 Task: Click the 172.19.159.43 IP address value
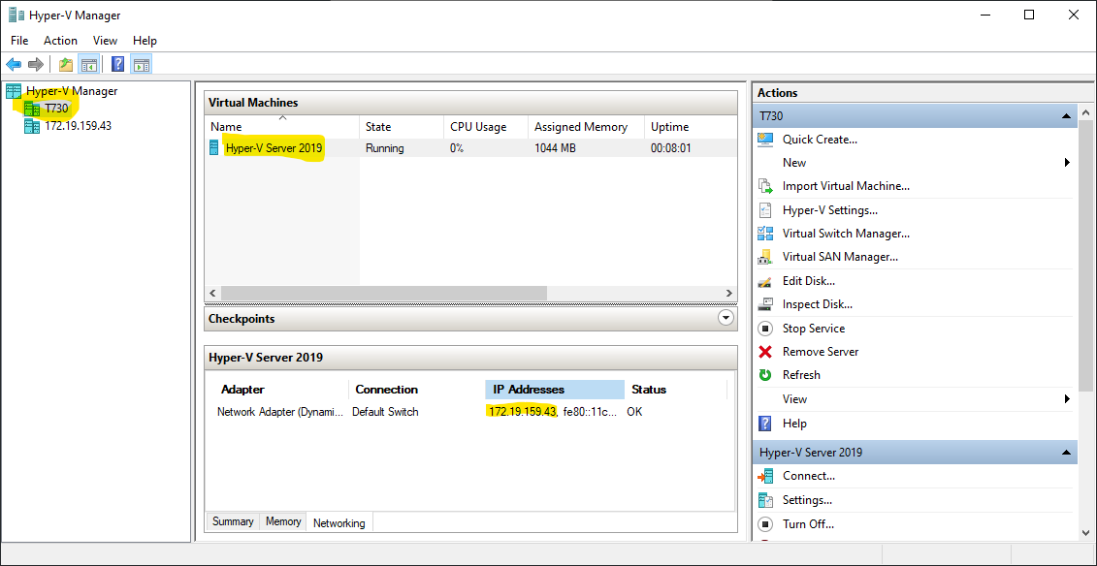coord(522,412)
